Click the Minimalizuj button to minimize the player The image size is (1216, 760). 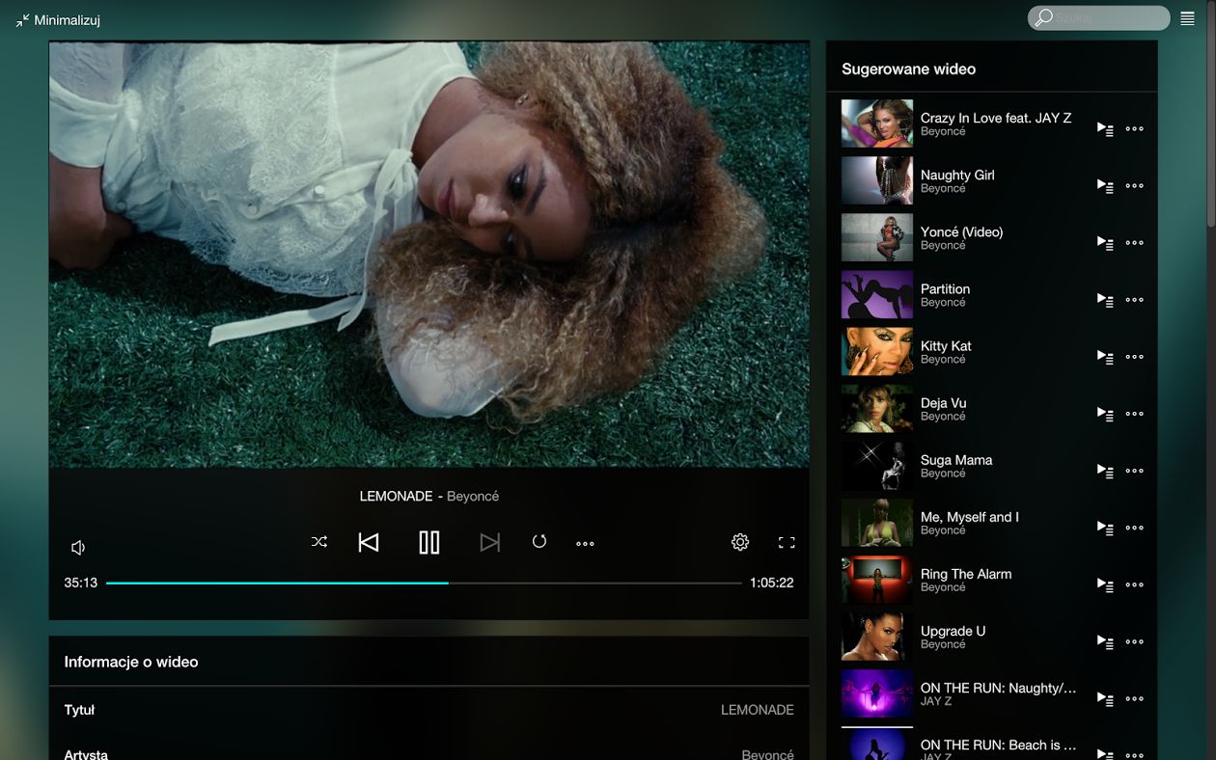tap(58, 19)
